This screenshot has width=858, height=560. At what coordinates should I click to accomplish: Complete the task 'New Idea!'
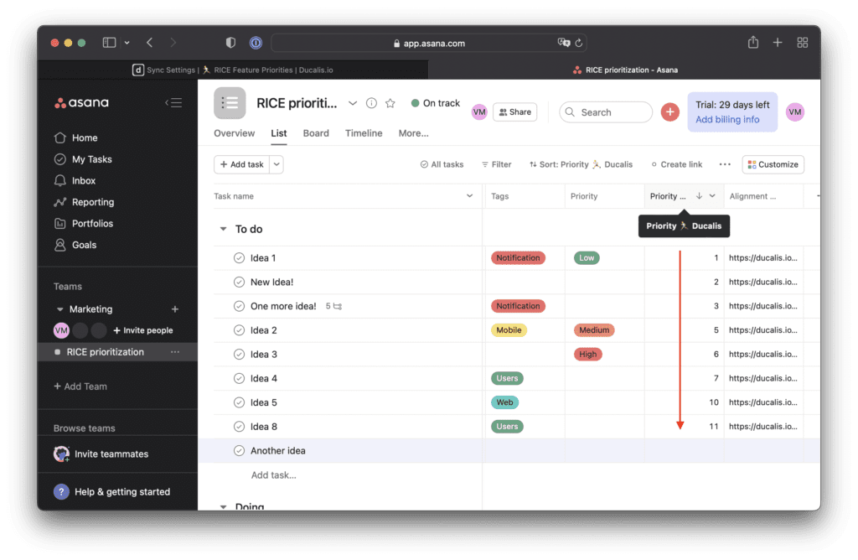pyautogui.click(x=240, y=282)
